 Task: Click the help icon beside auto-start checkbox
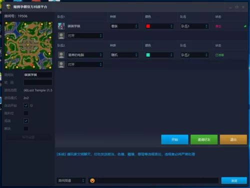point(31,106)
